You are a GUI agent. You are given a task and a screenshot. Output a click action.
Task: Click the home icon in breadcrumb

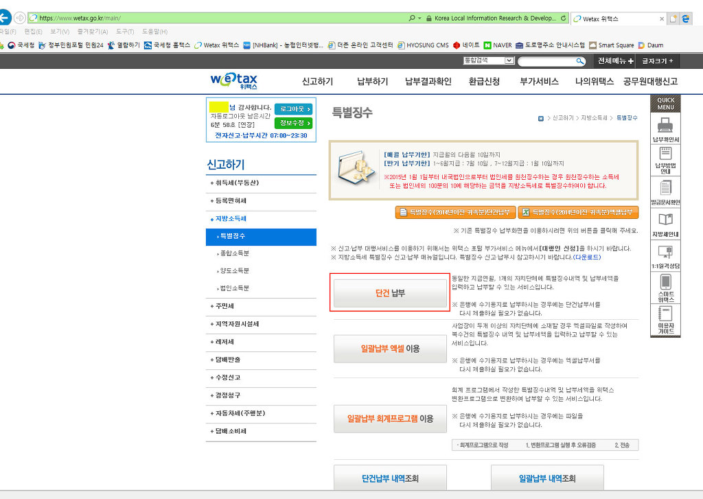pyautogui.click(x=541, y=118)
